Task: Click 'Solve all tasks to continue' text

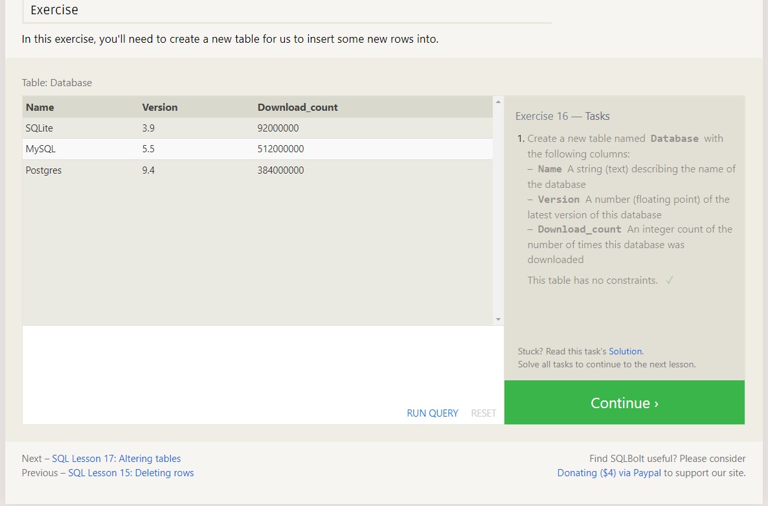Action: click(606, 365)
